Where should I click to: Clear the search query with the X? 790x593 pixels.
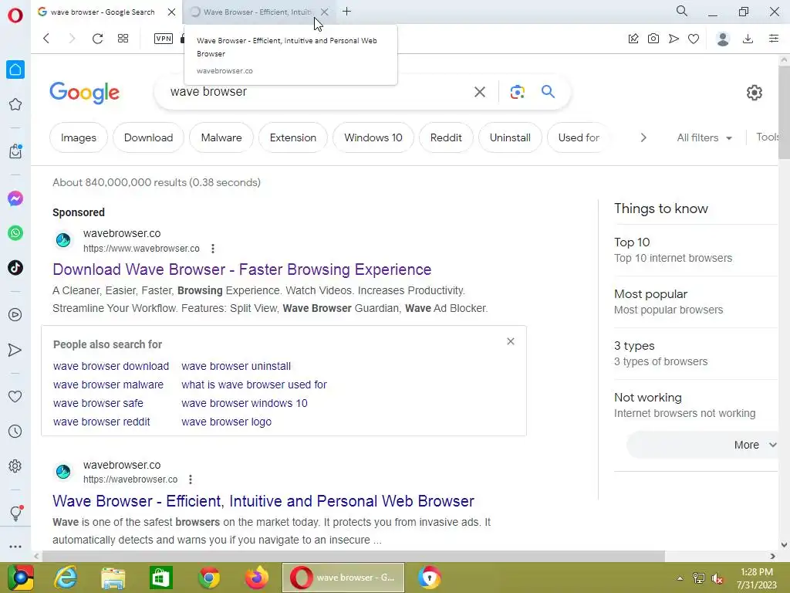point(480,92)
